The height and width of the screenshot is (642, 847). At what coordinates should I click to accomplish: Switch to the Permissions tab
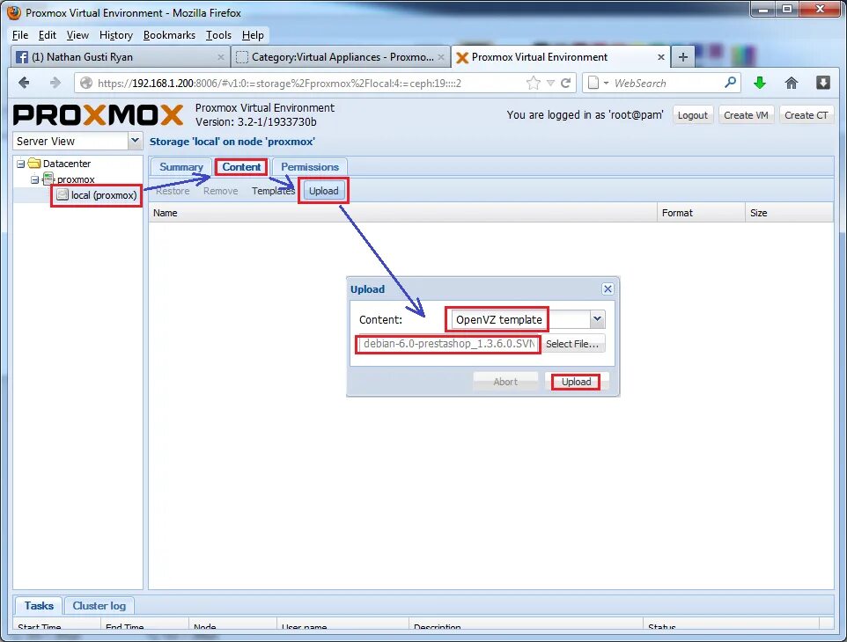pos(310,167)
